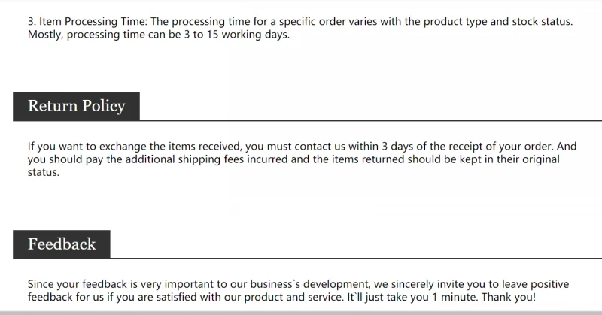
Task: Click the feedback invitation paragraph
Action: [298, 290]
